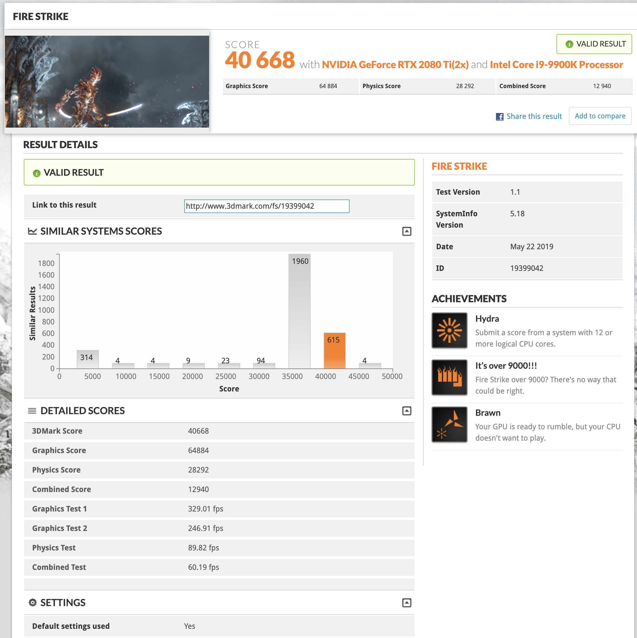Image resolution: width=637 pixels, height=638 pixels.
Task: Click the 3DMark Score 40668 row
Action: coord(219,431)
